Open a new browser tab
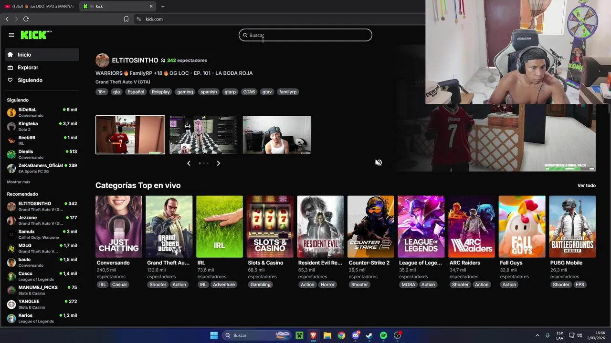This screenshot has height=343, width=611. point(163,6)
